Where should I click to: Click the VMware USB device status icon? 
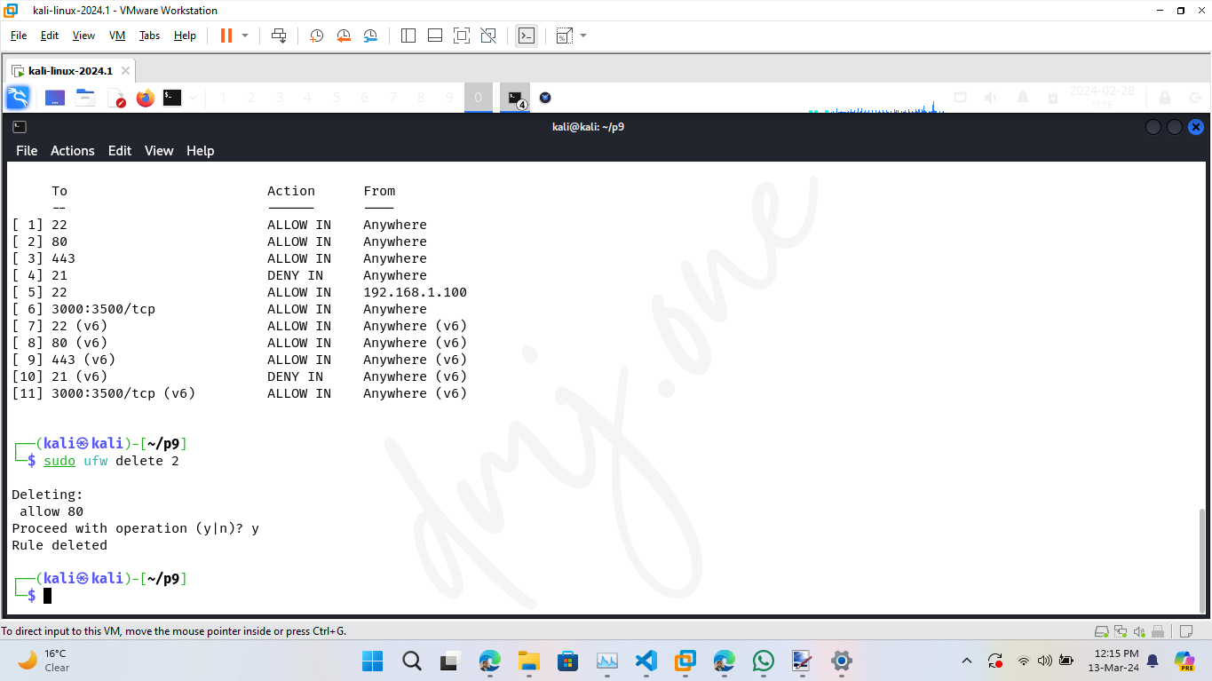1158,631
